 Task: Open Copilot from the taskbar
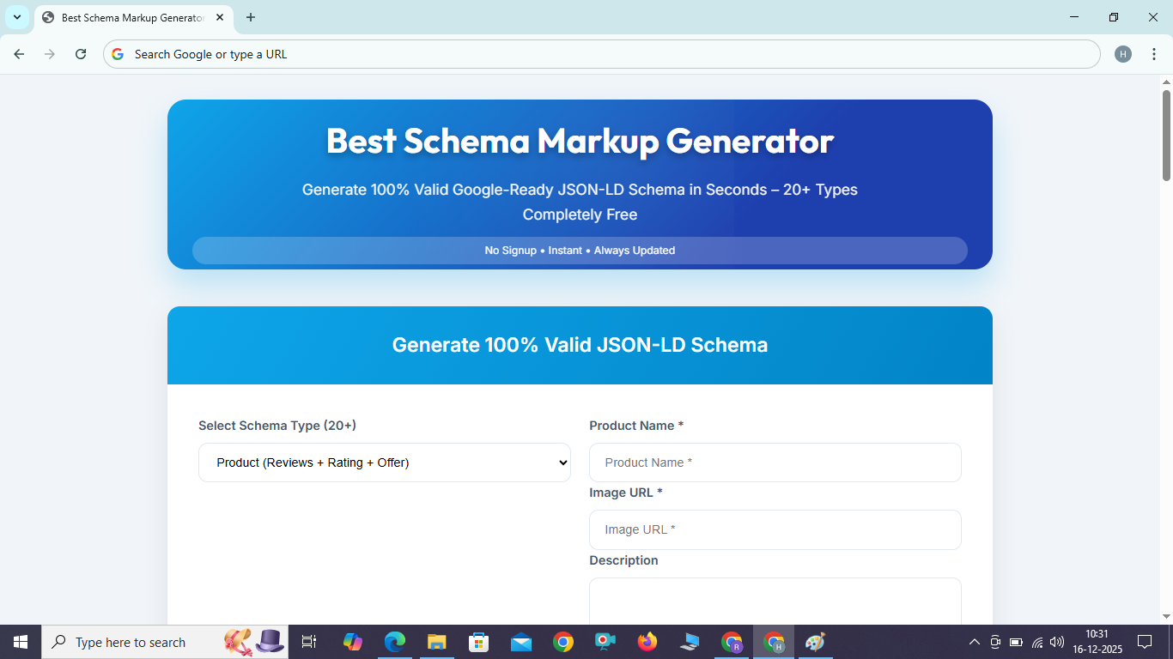coord(352,642)
